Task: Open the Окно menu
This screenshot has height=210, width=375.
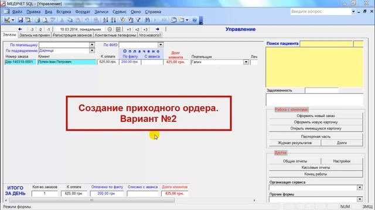Action: [137, 12]
